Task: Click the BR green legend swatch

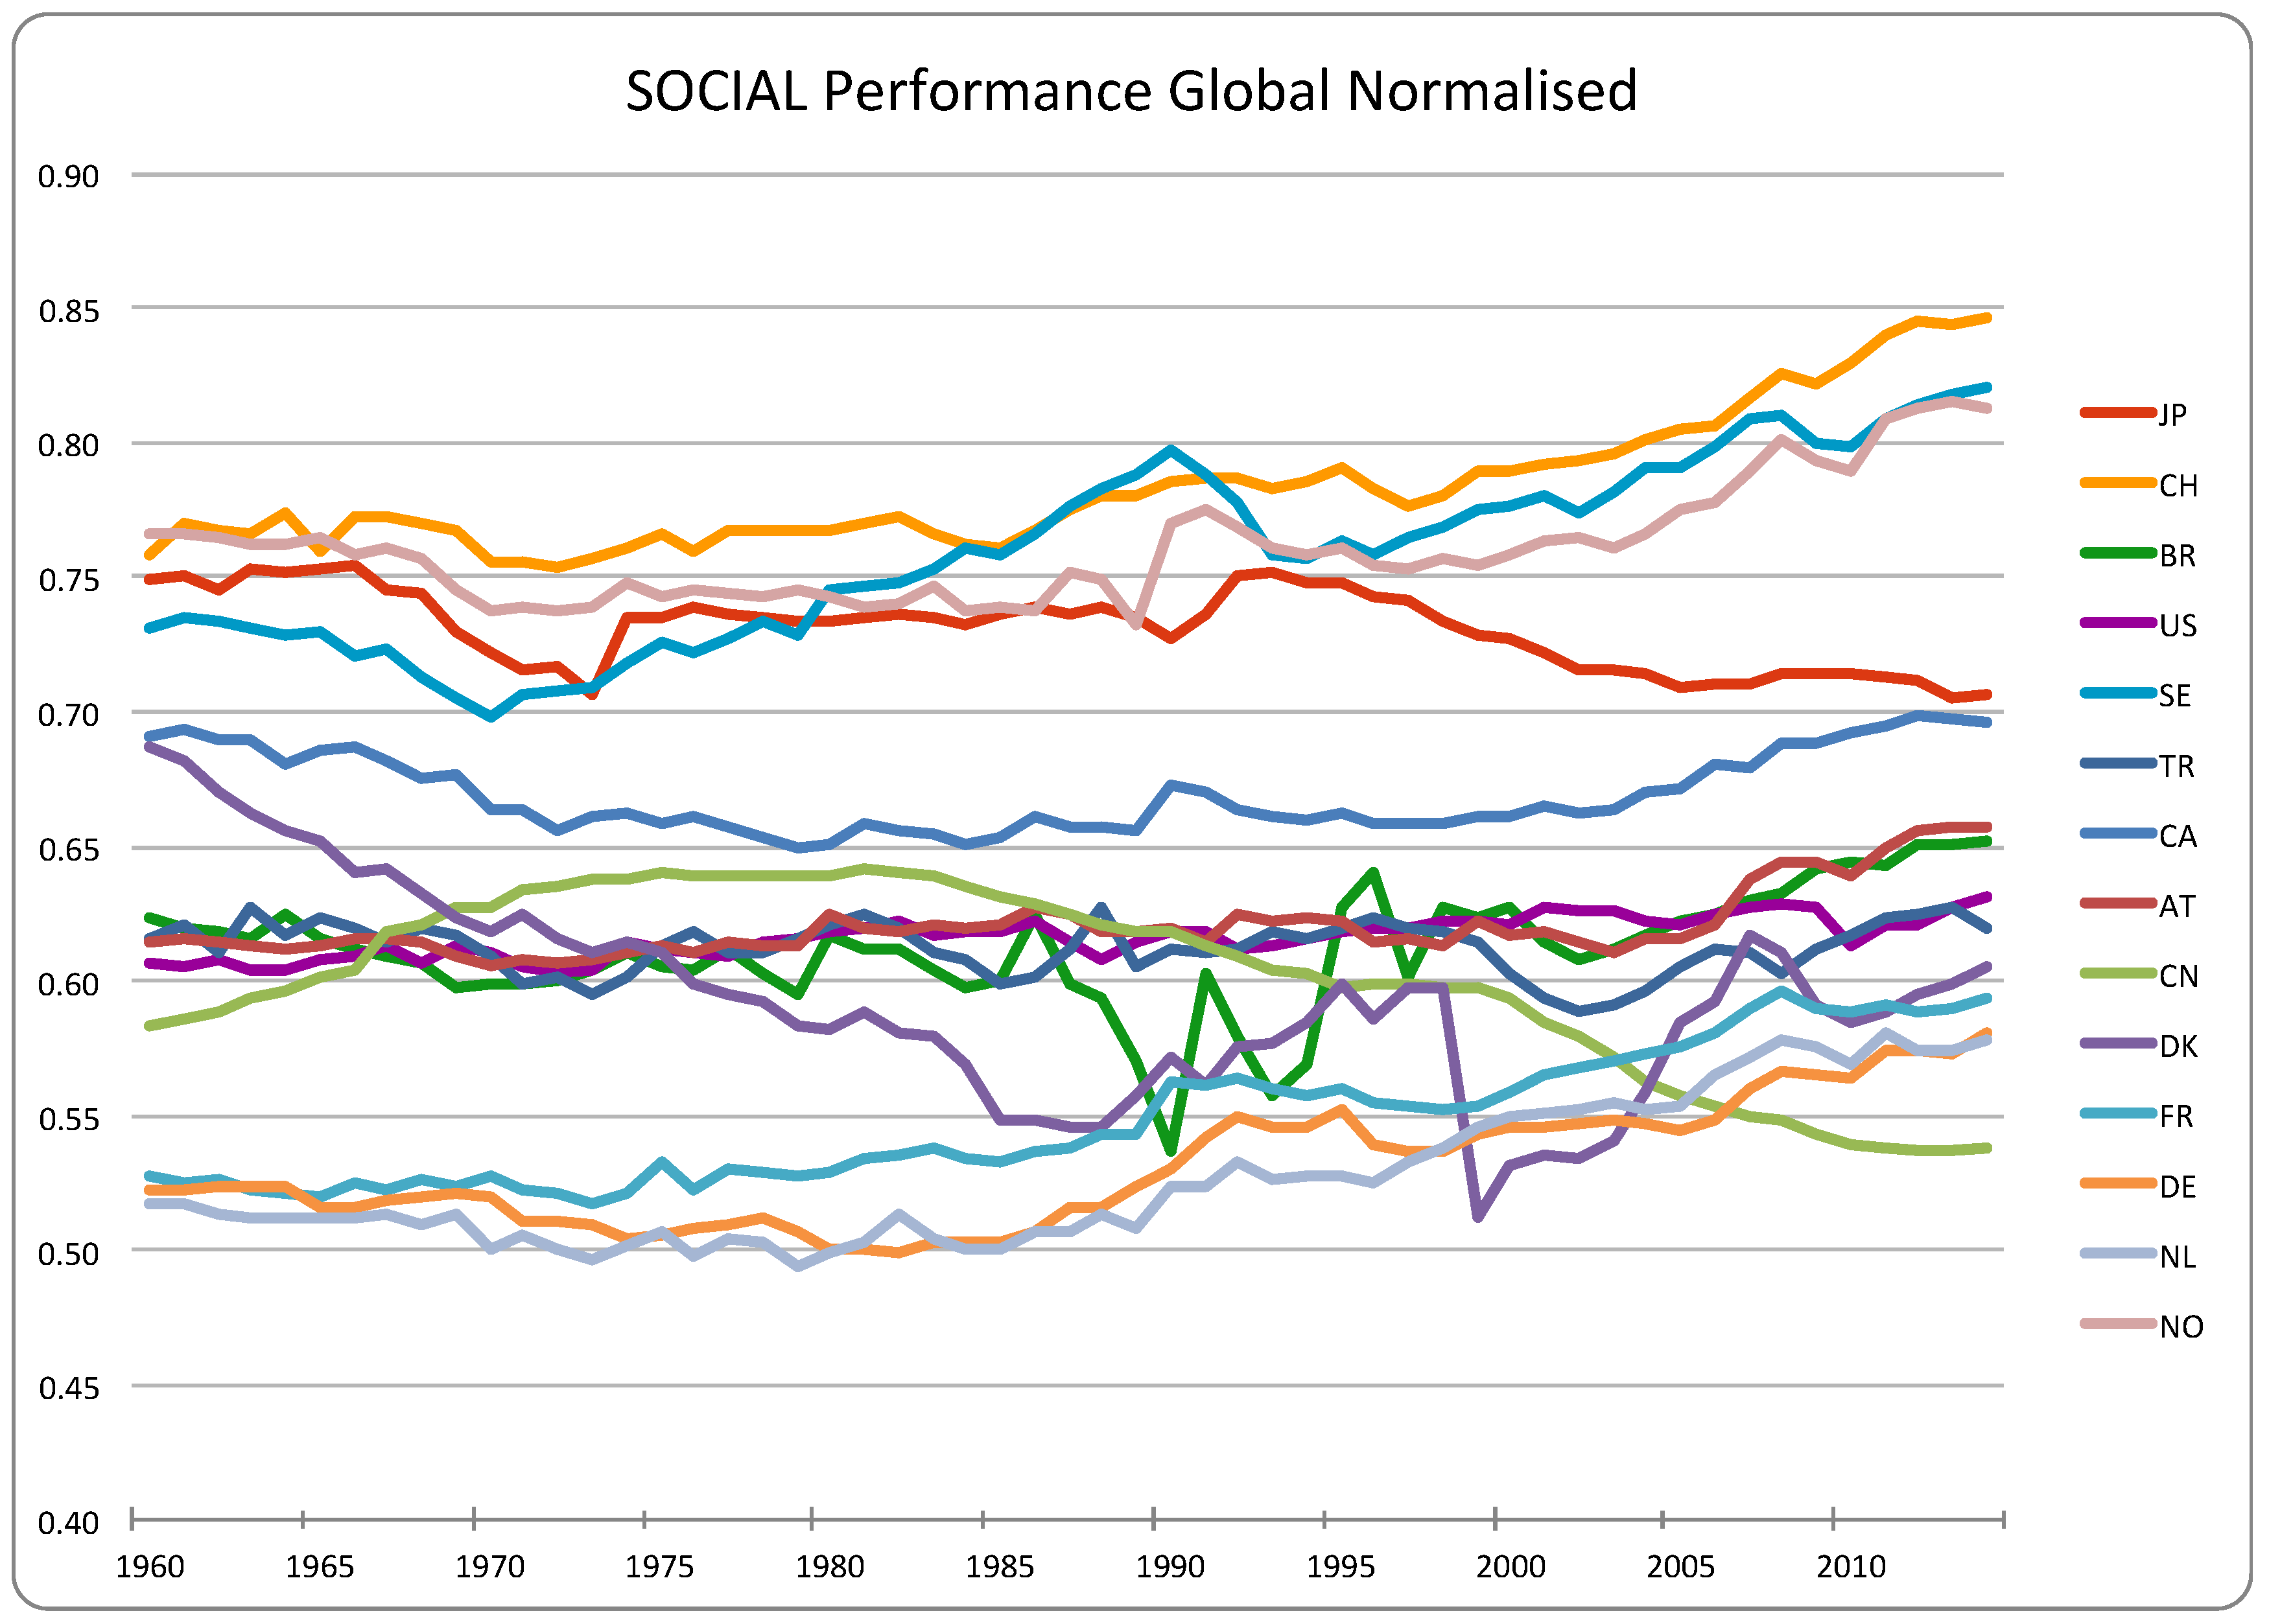Action: [2117, 553]
